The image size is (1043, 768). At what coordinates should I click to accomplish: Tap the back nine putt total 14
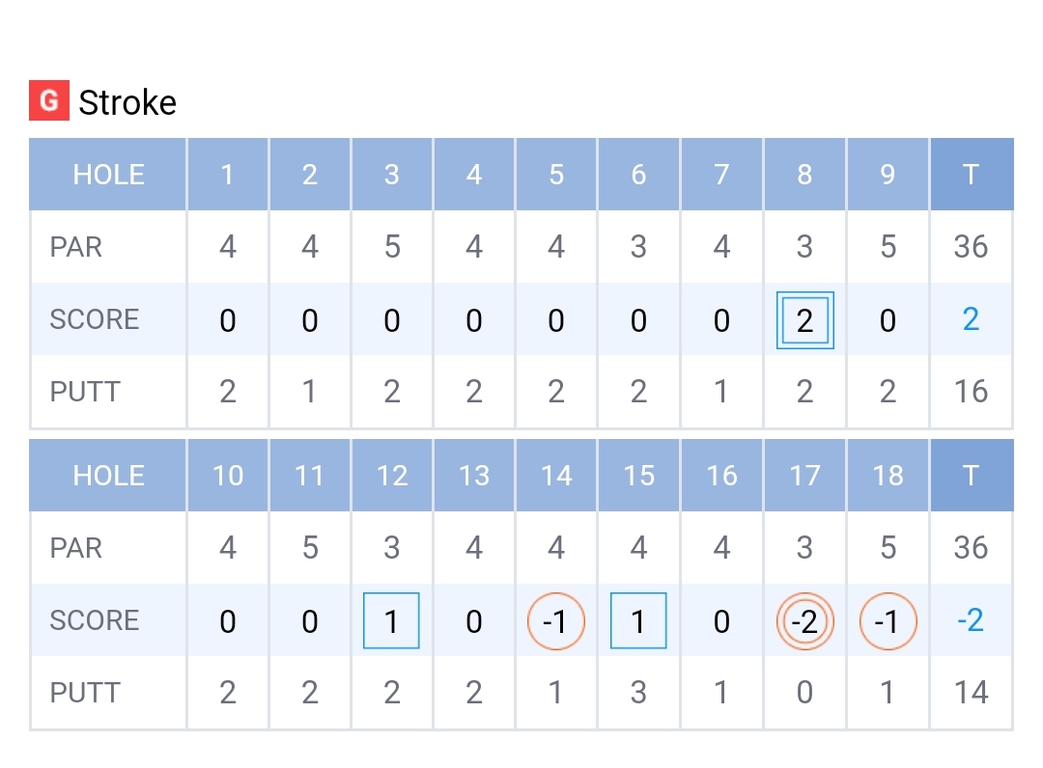[x=971, y=693]
